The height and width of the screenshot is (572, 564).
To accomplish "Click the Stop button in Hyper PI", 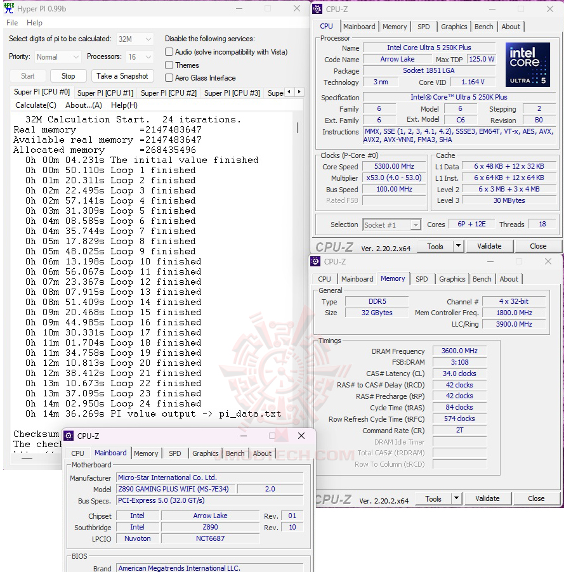I will [x=69, y=76].
